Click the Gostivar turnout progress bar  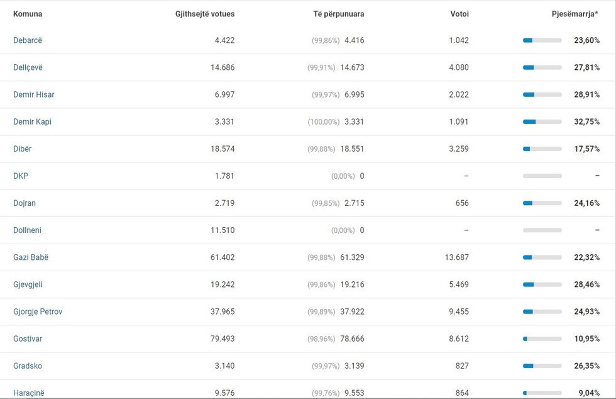pyautogui.click(x=542, y=338)
